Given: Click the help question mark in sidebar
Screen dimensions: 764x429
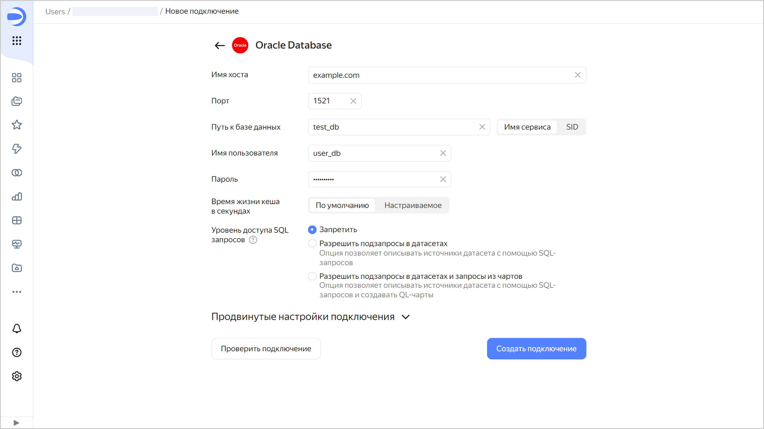Looking at the screenshot, I should pyautogui.click(x=17, y=352).
